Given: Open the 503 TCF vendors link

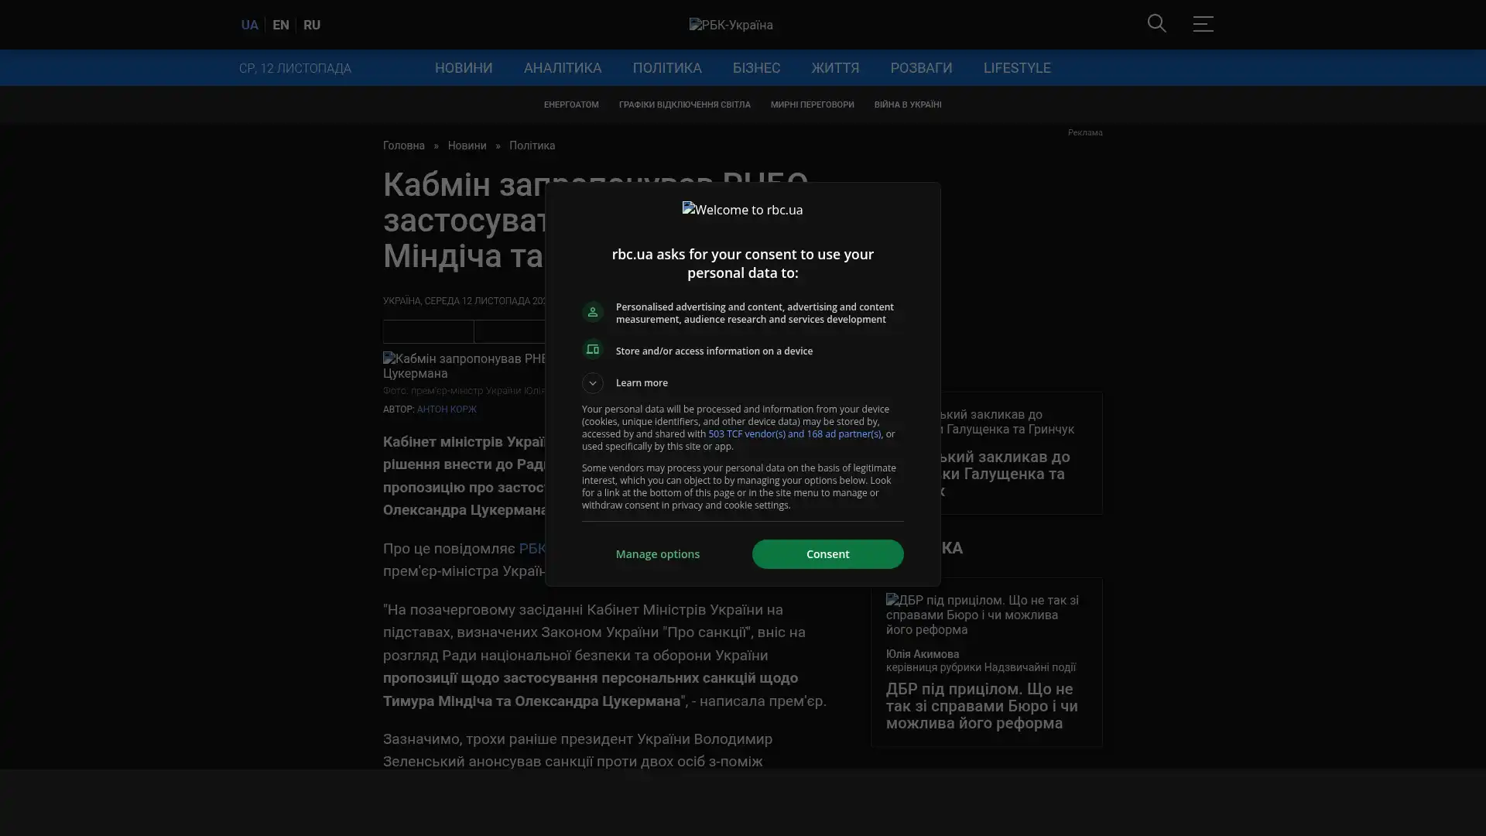Looking at the screenshot, I should 794,434.
